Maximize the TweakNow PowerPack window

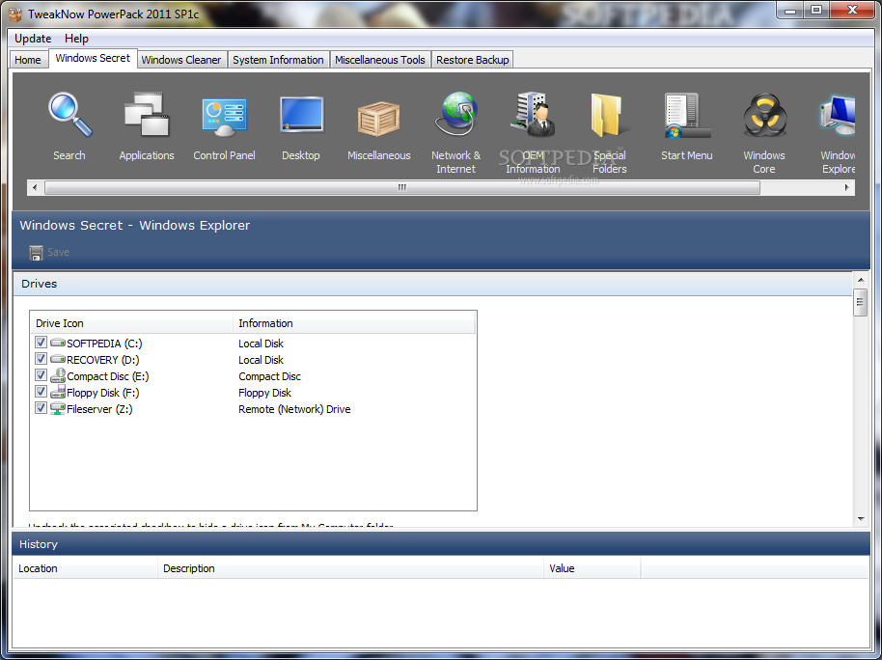(x=816, y=10)
